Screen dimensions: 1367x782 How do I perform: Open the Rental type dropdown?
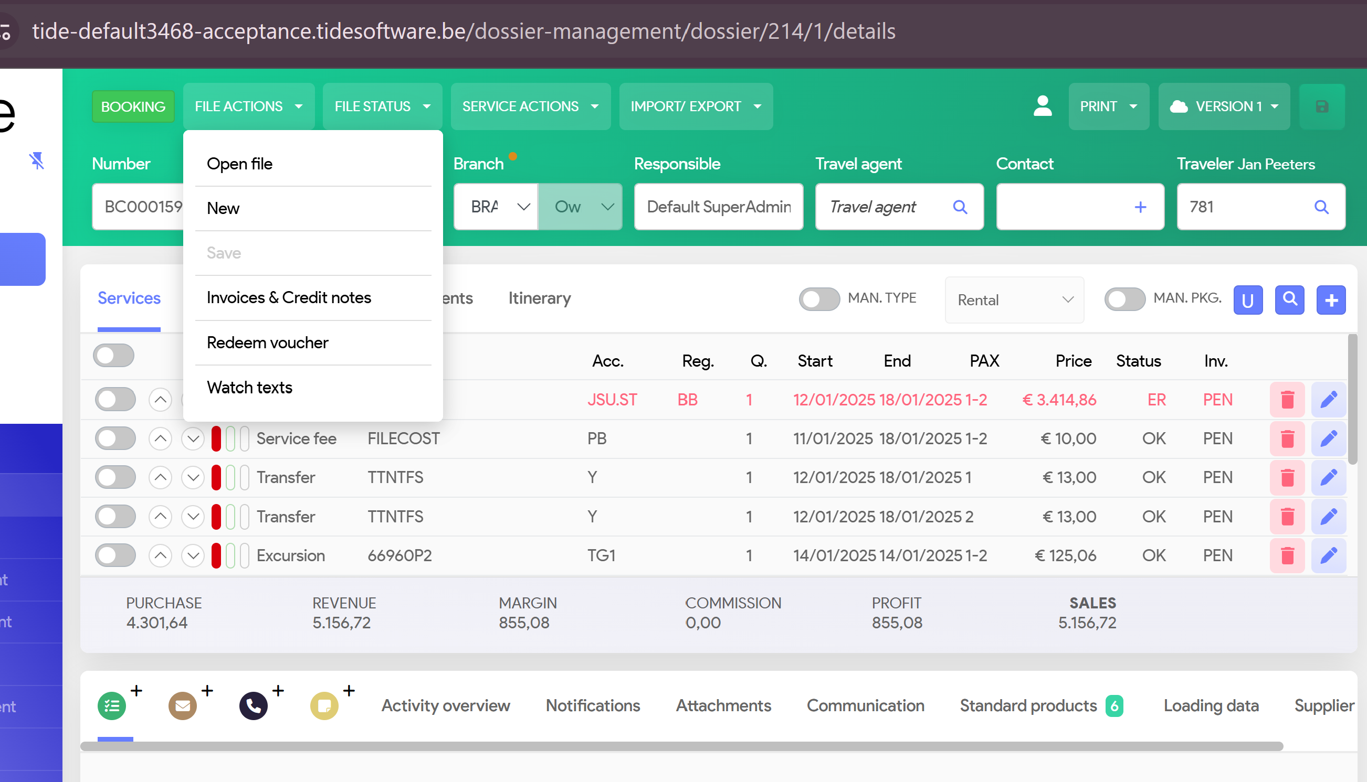pos(1014,299)
